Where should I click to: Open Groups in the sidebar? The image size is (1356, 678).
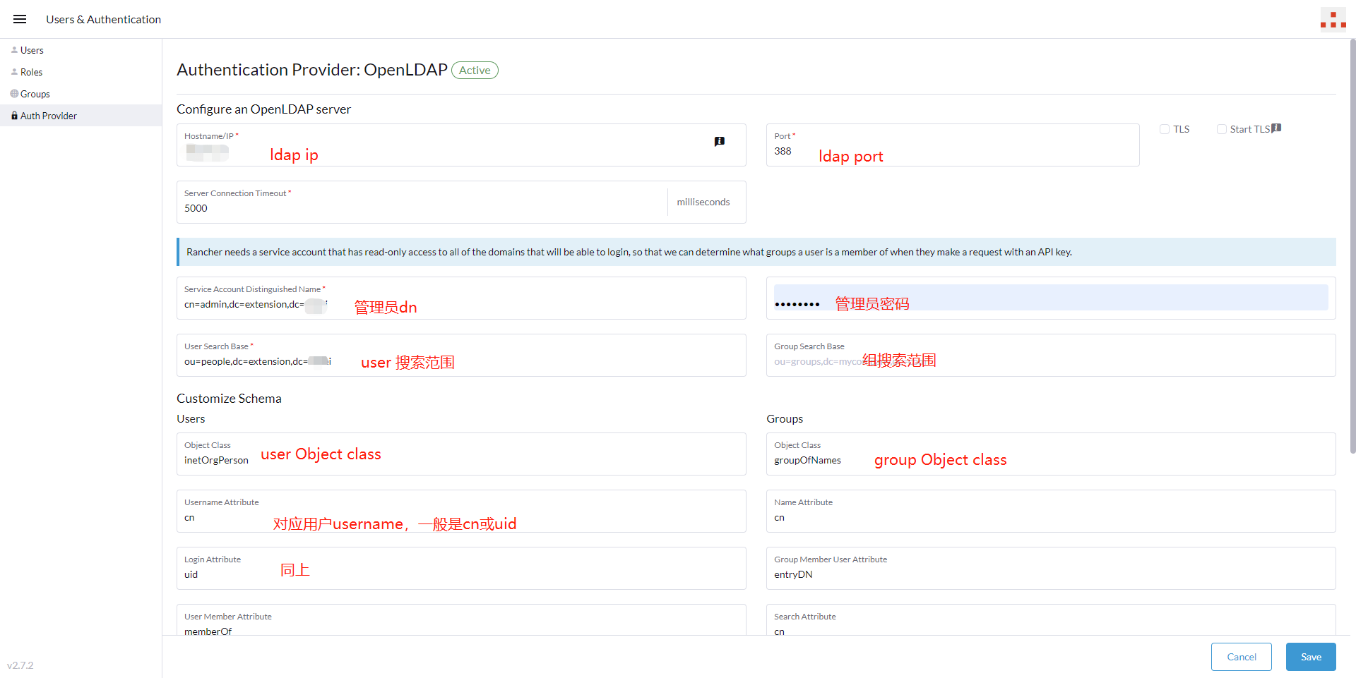81,94
